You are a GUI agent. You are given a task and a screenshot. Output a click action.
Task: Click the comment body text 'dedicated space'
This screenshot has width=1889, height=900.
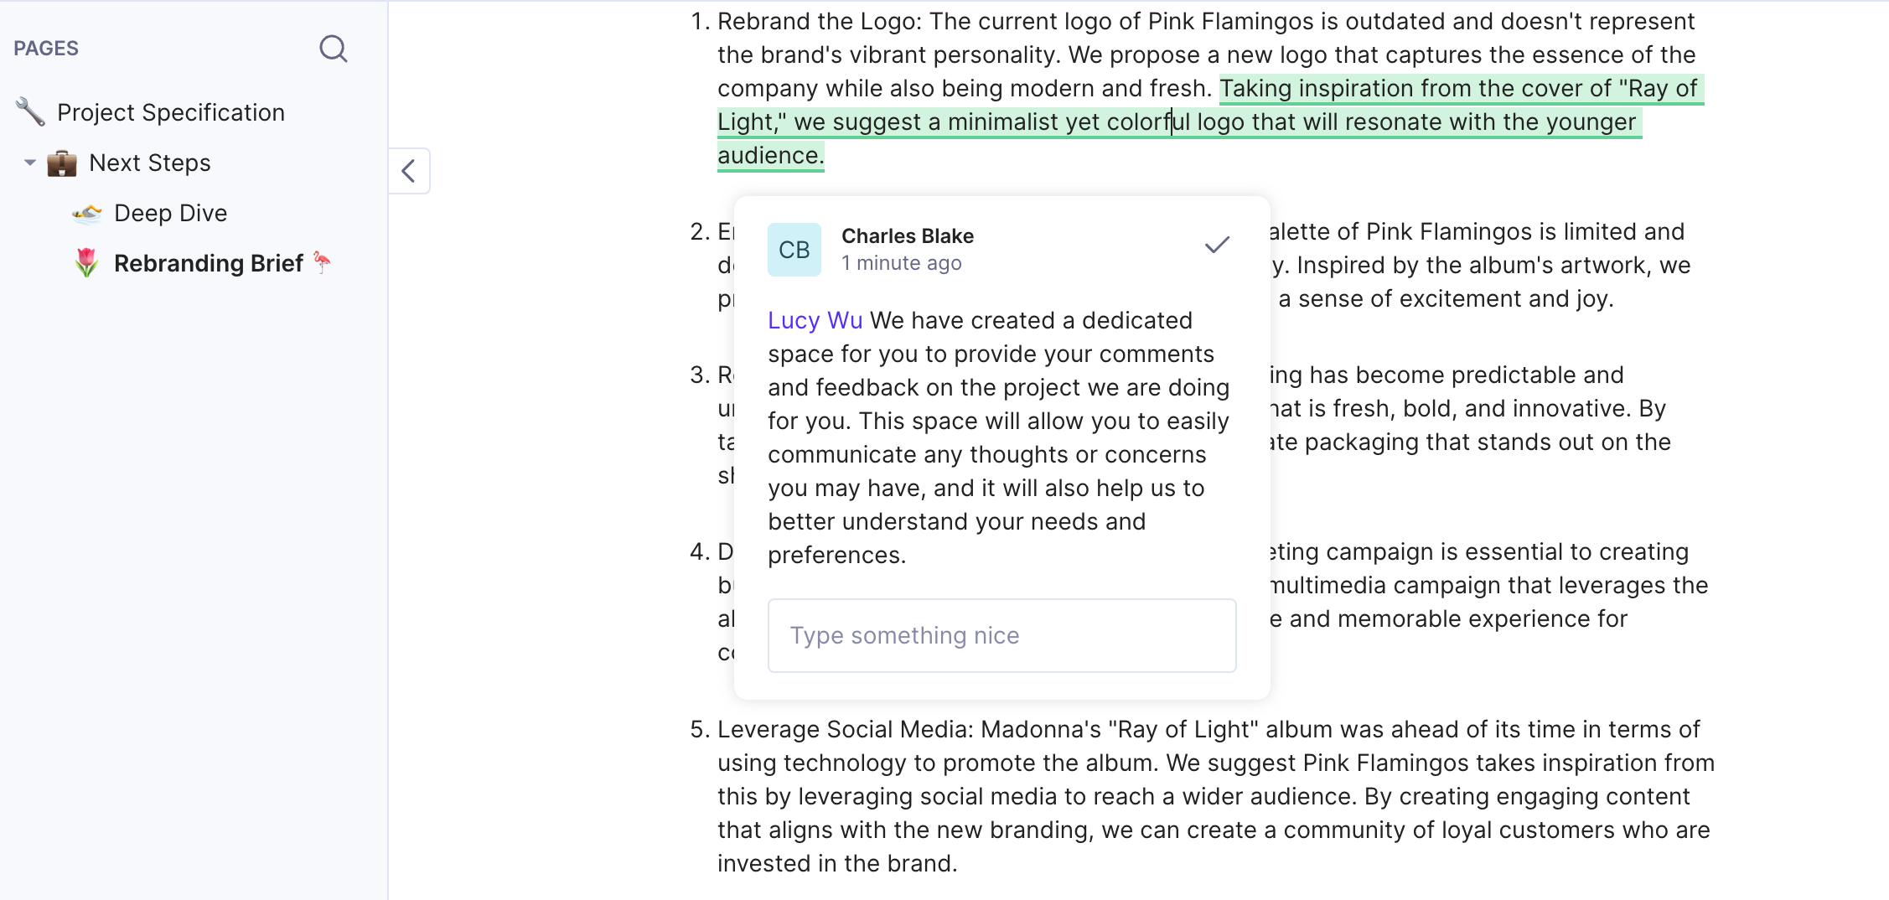click(x=980, y=337)
